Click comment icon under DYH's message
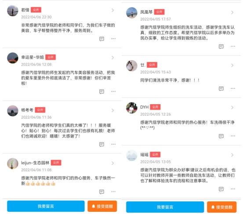The image size is (243, 214). coord(221,136)
